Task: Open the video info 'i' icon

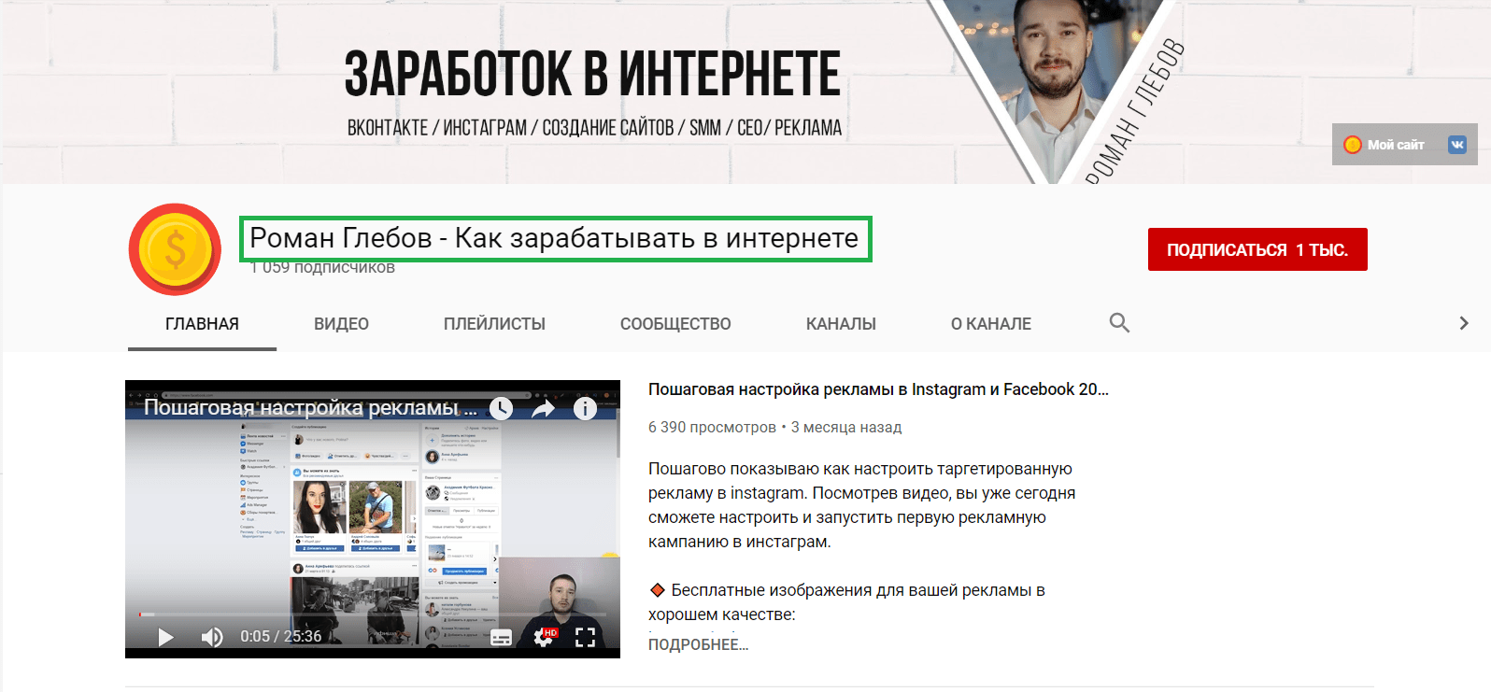Action: [585, 408]
